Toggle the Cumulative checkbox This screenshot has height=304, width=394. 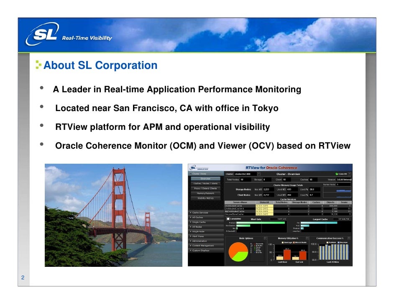[x=228, y=219]
